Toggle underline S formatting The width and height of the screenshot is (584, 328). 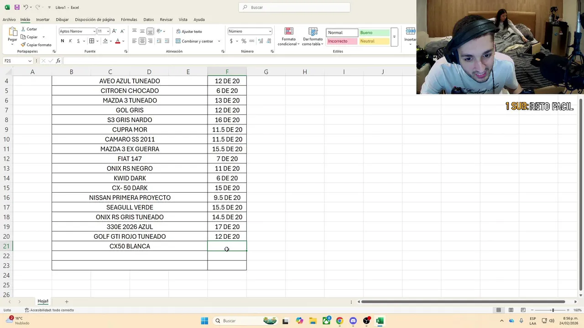pos(78,41)
